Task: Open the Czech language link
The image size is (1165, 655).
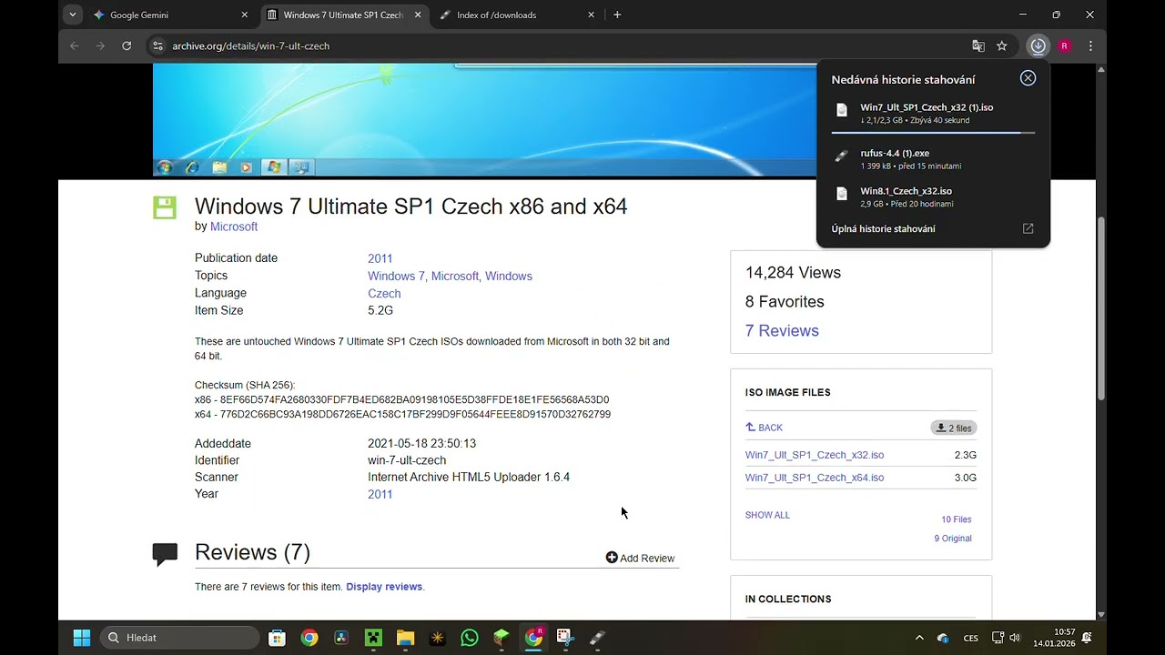Action: pyautogui.click(x=384, y=294)
